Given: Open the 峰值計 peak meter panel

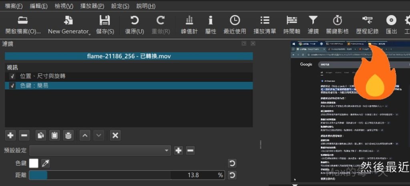Looking at the screenshot, I should tap(189, 21).
